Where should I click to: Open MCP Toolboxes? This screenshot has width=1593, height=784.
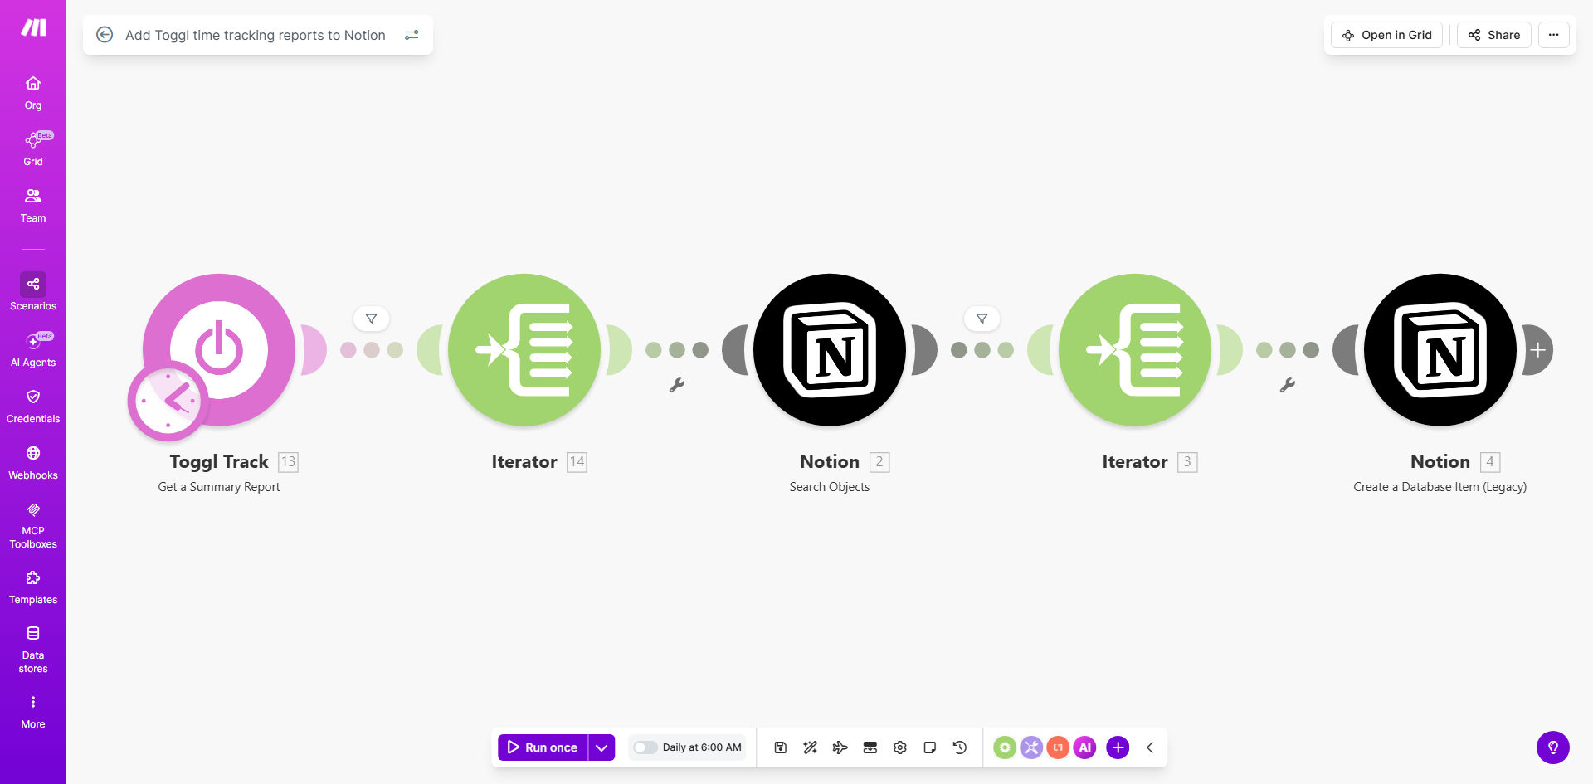(33, 524)
